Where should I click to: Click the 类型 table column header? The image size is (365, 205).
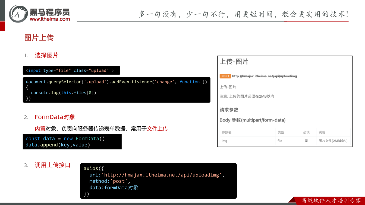pos(281,132)
